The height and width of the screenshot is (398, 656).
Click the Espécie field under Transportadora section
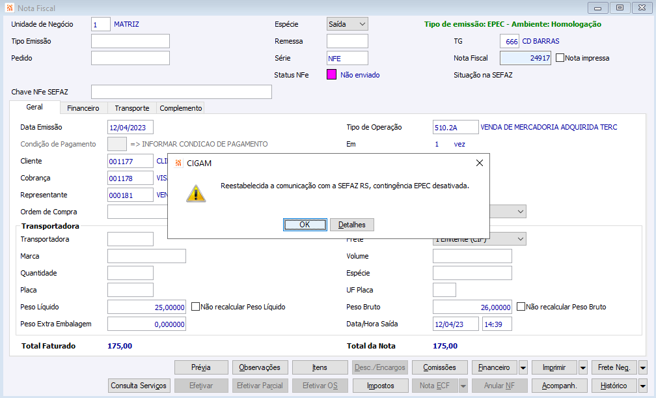coord(472,273)
